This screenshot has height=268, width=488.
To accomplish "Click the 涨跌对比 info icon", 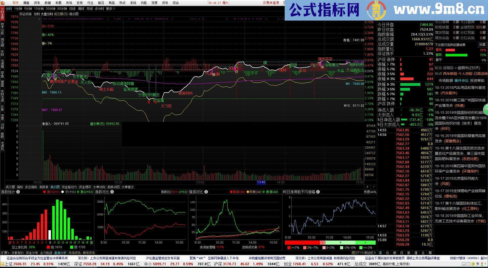I will point(112,192).
